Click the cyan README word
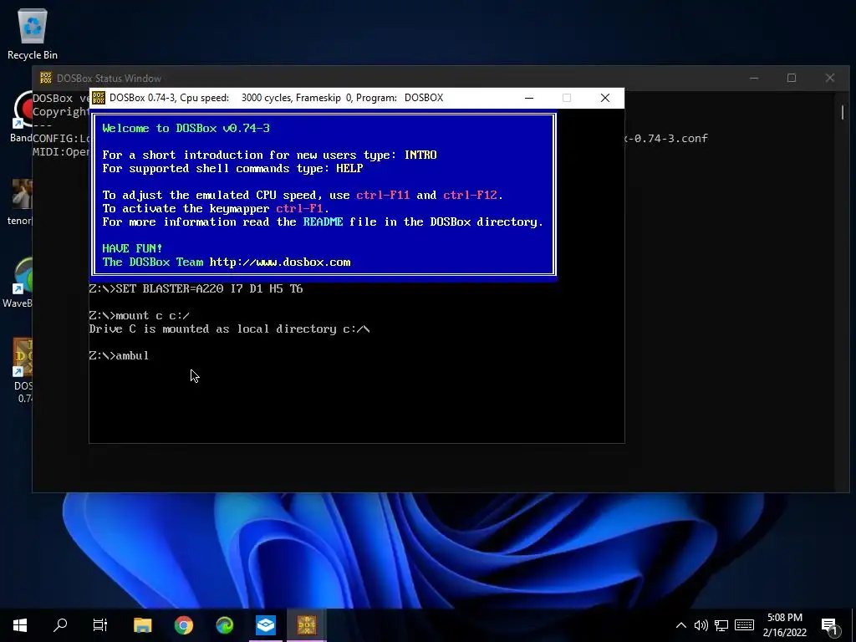856x642 pixels. [324, 222]
